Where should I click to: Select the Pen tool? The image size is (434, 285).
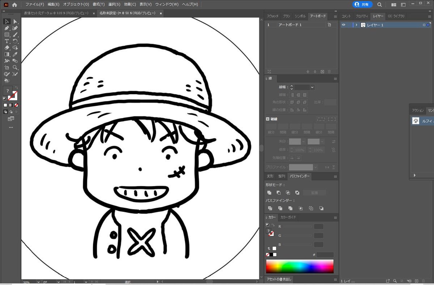click(7, 28)
